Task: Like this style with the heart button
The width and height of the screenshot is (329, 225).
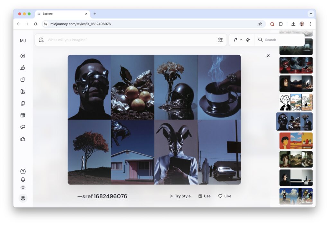Action: 225,196
